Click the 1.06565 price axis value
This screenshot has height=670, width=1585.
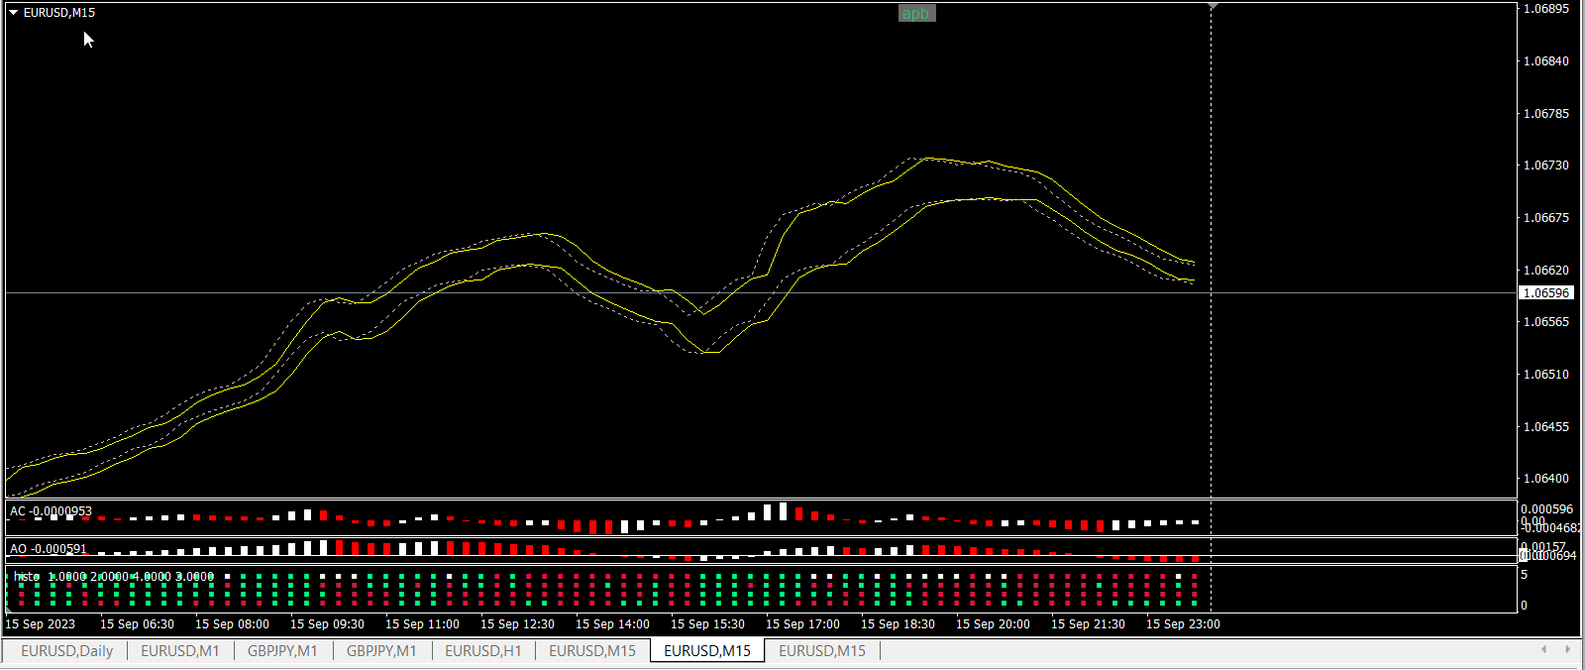pos(1545,322)
